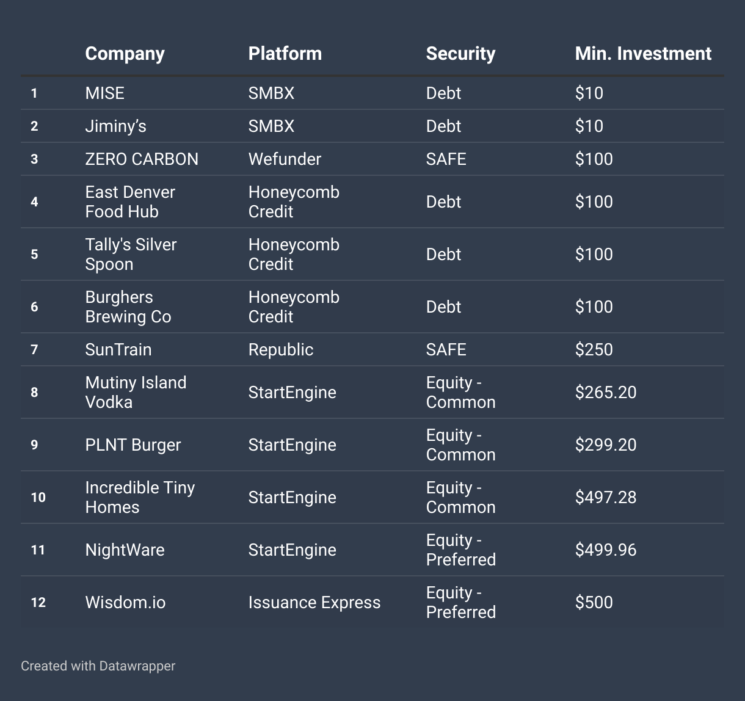745x701 pixels.
Task: Click Mutiny Island Vodka entry
Action: [136, 393]
